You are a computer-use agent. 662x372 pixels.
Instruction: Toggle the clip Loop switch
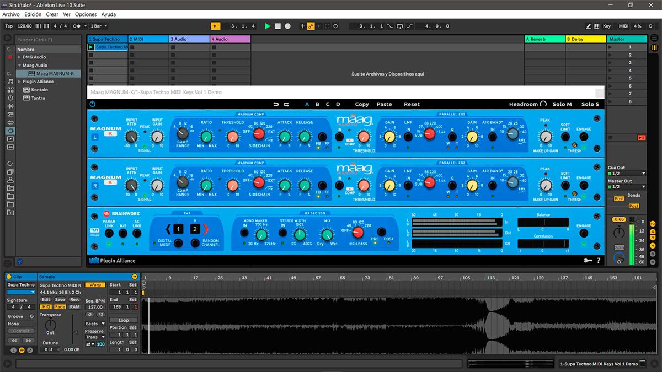[x=124, y=320]
